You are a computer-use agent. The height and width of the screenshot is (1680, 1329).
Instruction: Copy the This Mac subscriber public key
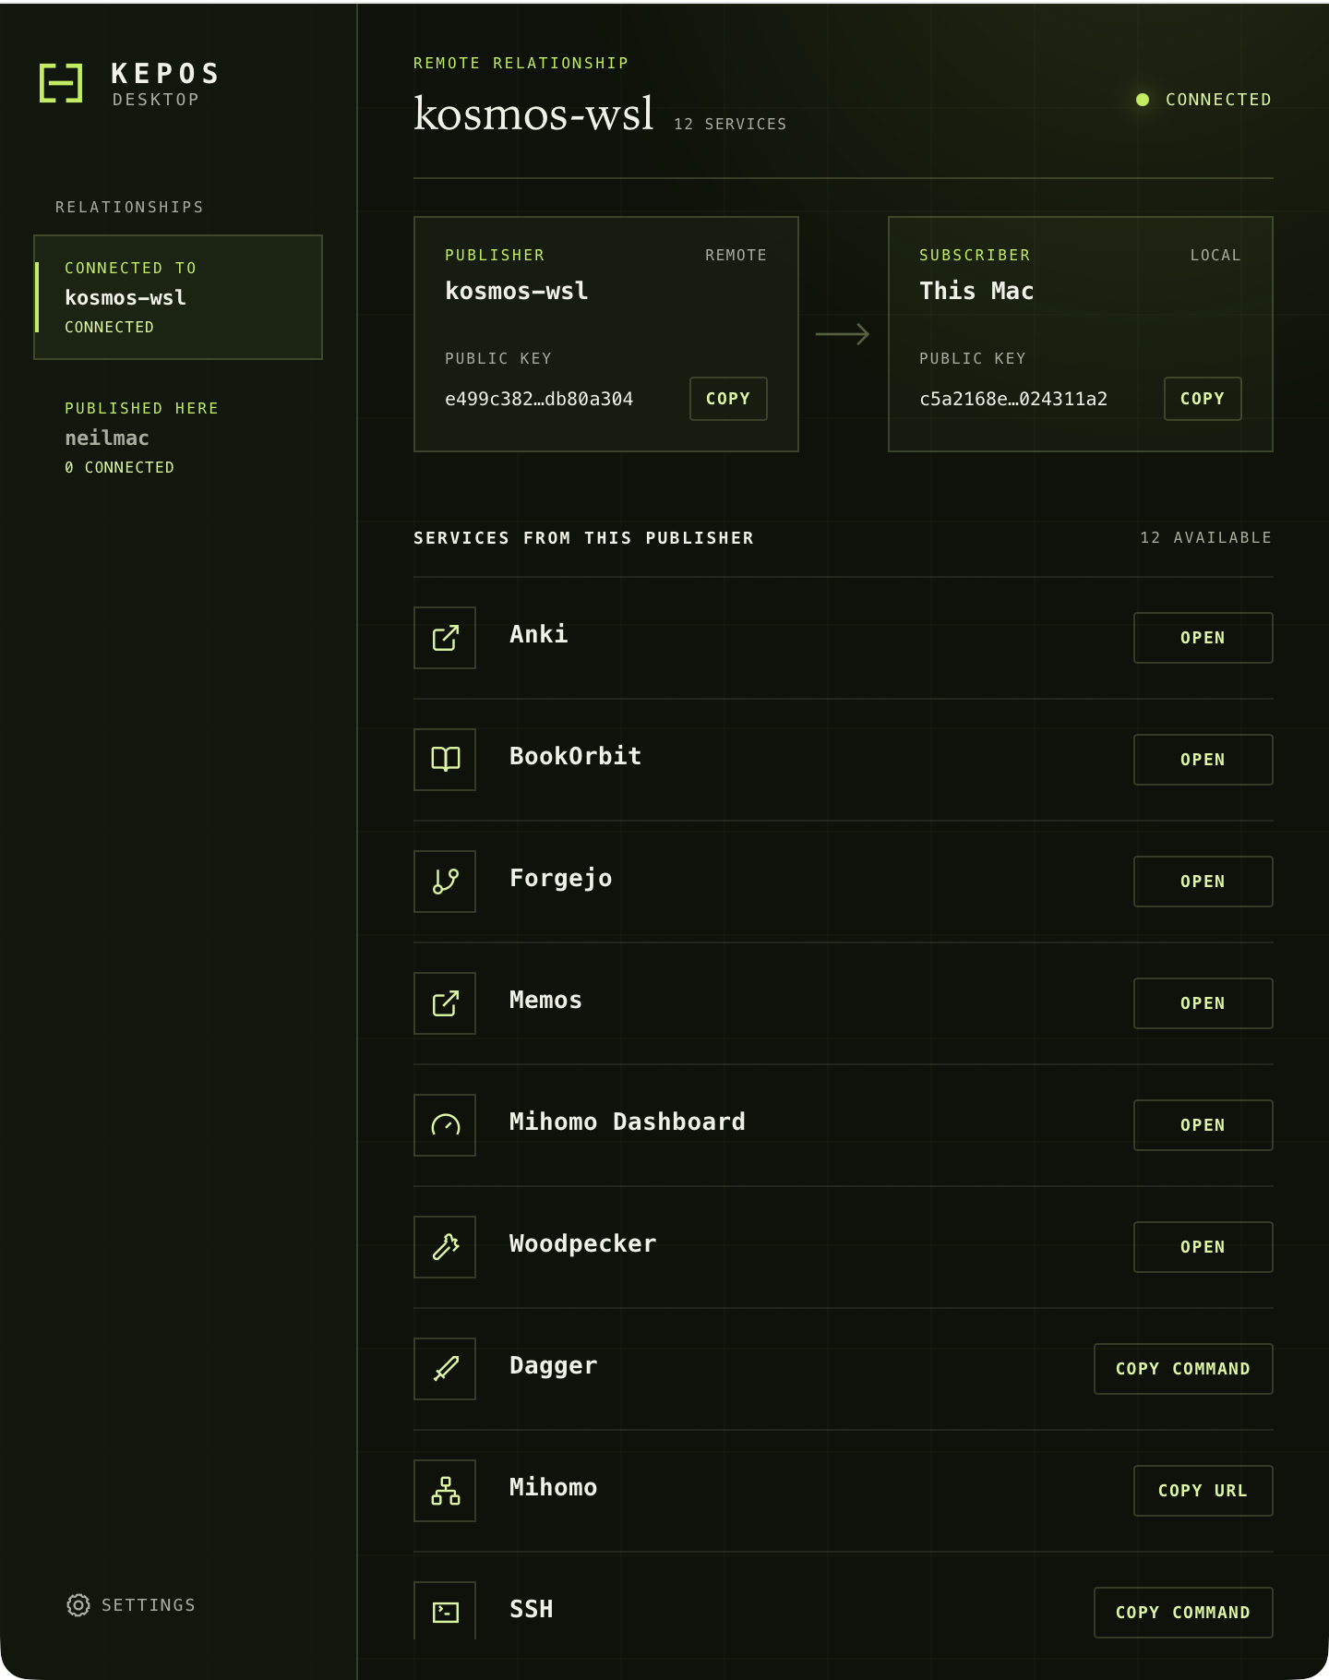[x=1203, y=399]
